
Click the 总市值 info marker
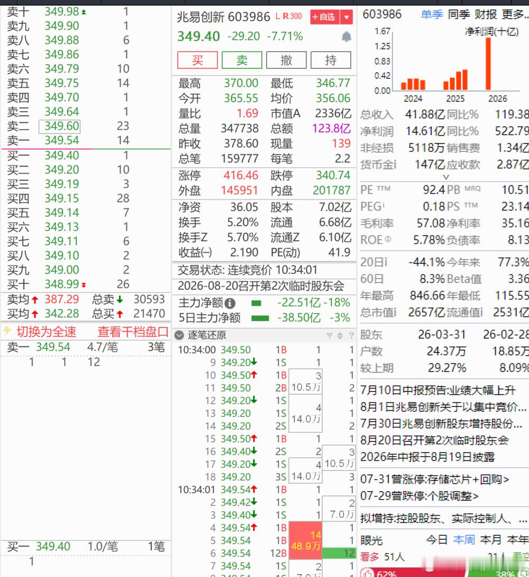394,312
